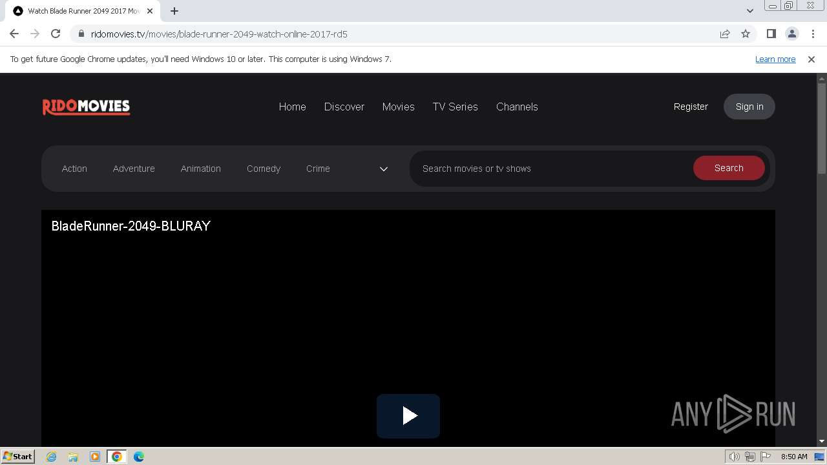Viewport: 827px width, 465px height.
Task: Open the Learn more link
Action: pyautogui.click(x=775, y=59)
